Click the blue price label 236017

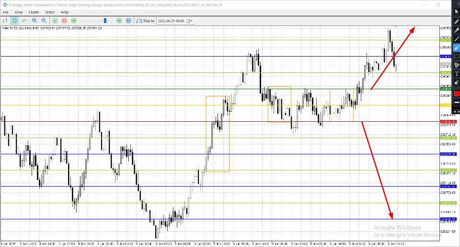pyautogui.click(x=446, y=57)
